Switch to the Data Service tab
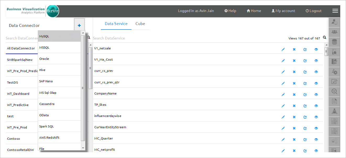Viewport: 346px width, 158px height. coord(116,24)
